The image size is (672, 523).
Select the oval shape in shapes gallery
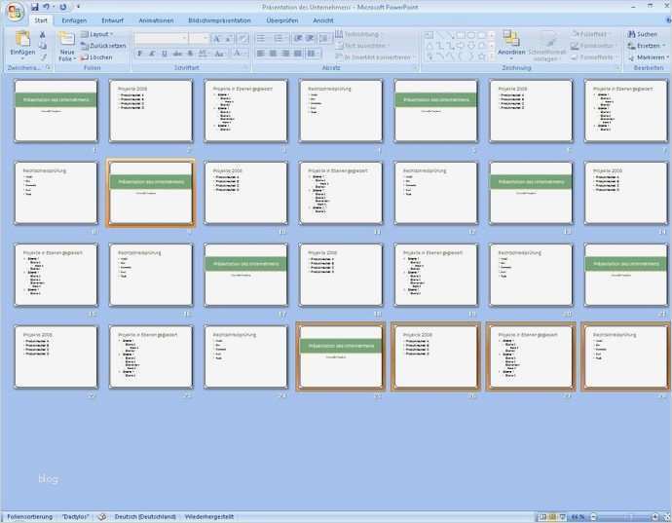point(471,35)
